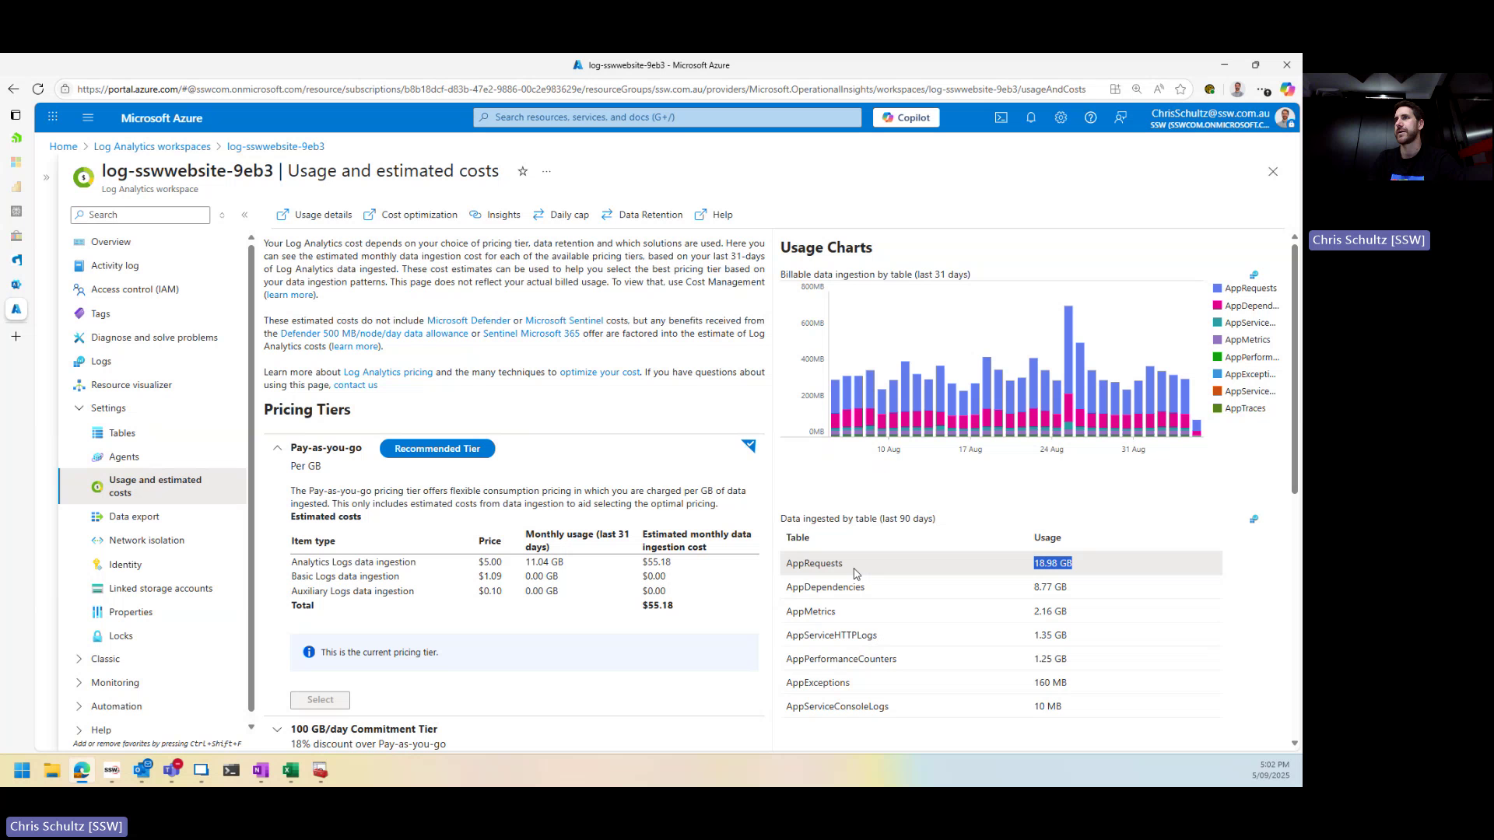Click the AppRequests legend swatch
Viewport: 1494px width, 840px height.
1217,289
